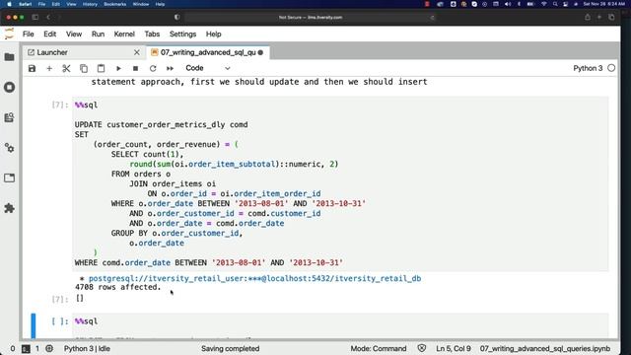Open the Git or contents sidebar icon

pos(9,117)
